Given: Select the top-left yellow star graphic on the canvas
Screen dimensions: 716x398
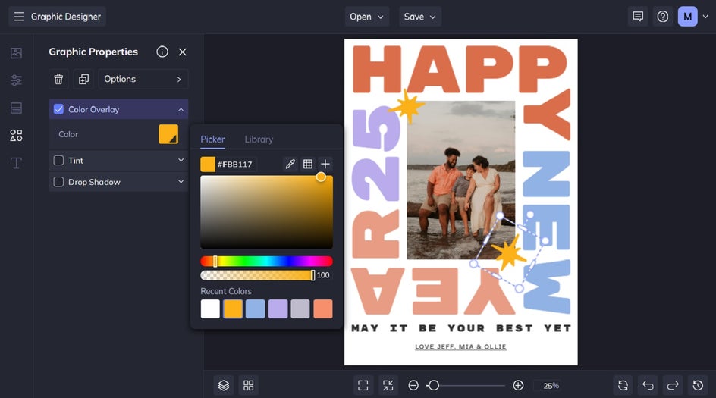Looking at the screenshot, I should point(407,106).
